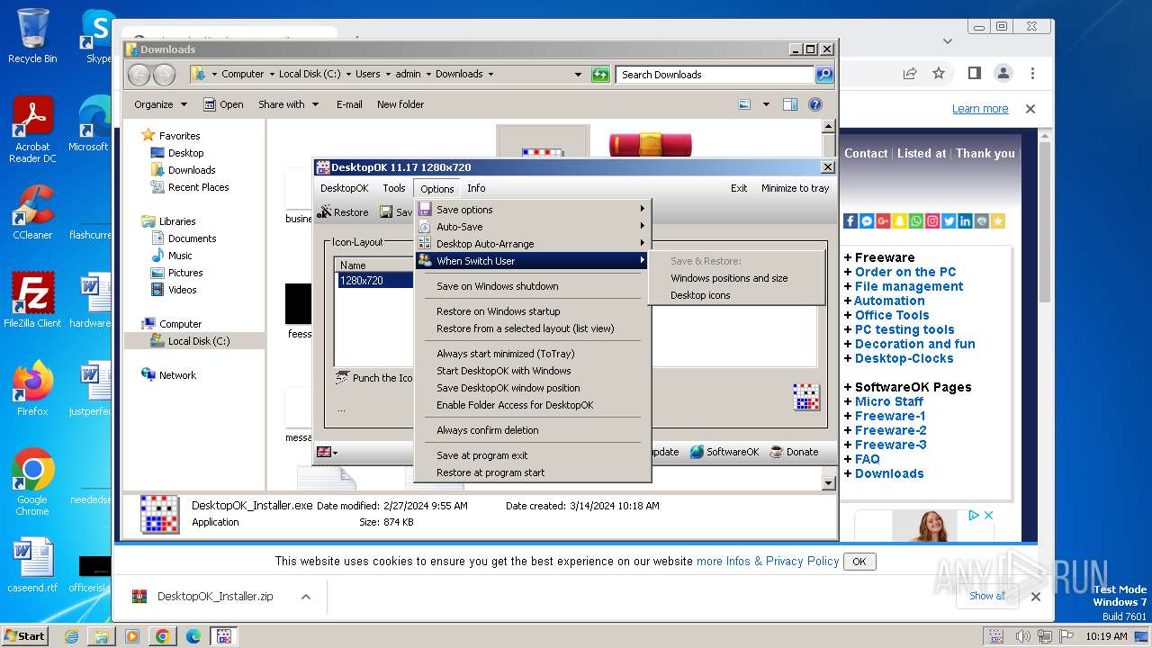Click the Punch the Icons icon
This screenshot has height=648, width=1152.
click(x=342, y=377)
